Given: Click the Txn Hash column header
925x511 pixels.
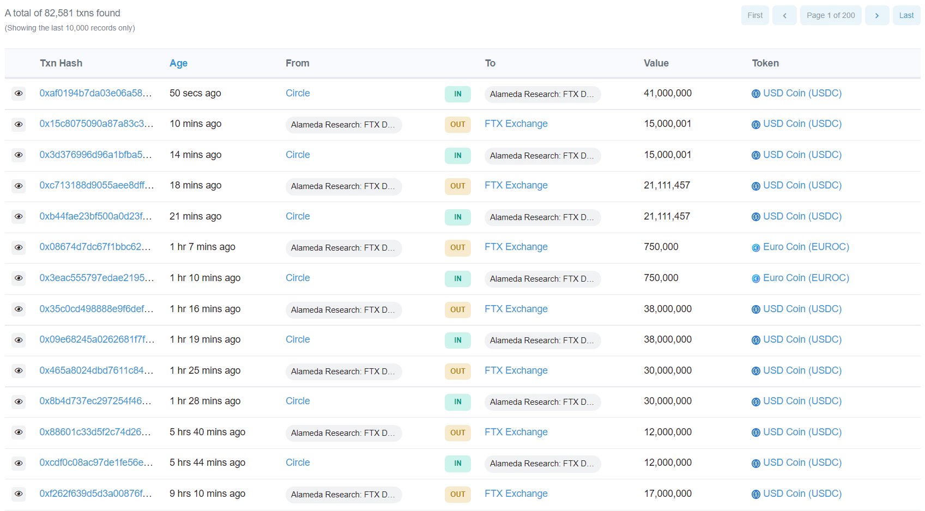Looking at the screenshot, I should [61, 63].
